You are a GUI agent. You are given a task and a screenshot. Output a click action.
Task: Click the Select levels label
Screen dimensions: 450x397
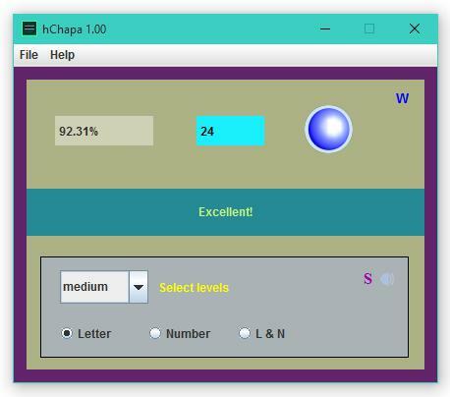coord(194,288)
